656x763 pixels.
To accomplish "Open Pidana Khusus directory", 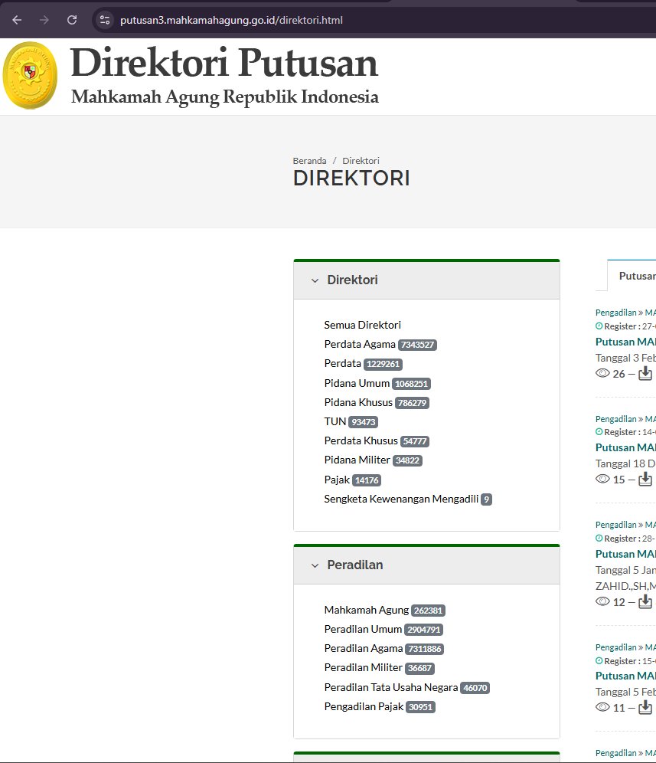I will coord(358,402).
